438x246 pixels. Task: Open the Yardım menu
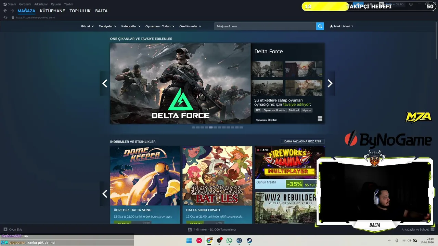click(69, 4)
